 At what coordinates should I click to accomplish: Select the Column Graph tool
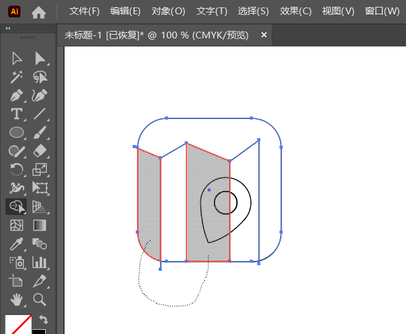click(x=40, y=262)
